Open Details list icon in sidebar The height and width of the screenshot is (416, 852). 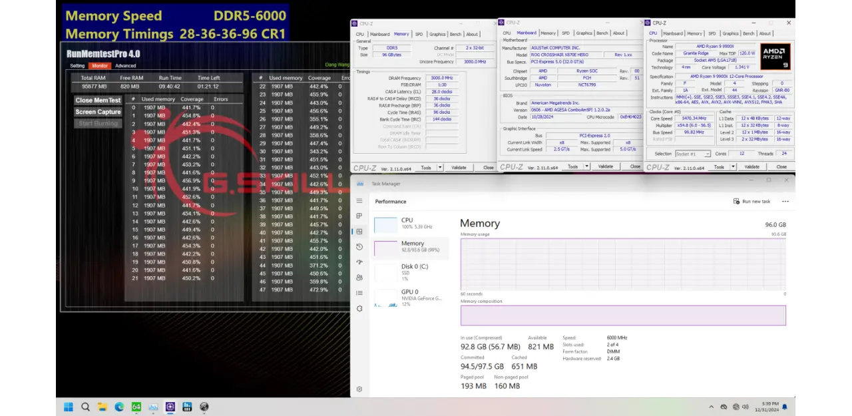(x=359, y=293)
